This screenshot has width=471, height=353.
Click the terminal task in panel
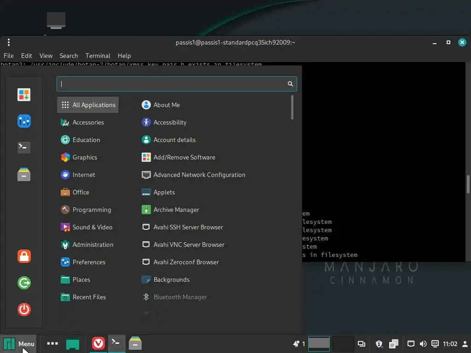pyautogui.click(x=116, y=343)
